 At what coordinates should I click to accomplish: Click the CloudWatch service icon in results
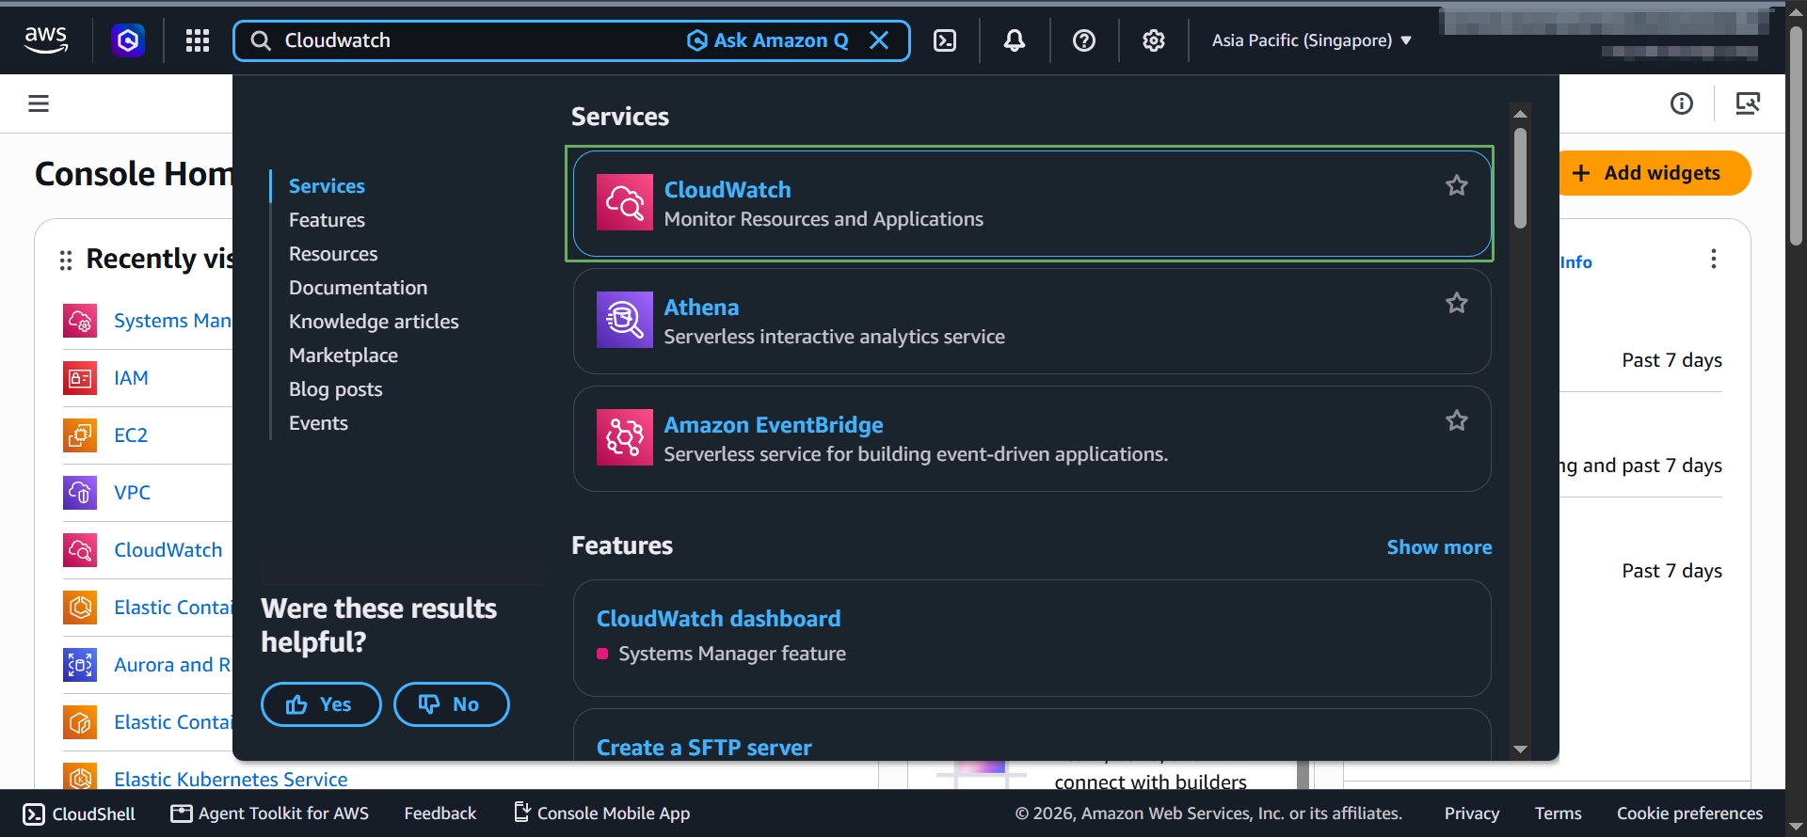pyautogui.click(x=625, y=202)
